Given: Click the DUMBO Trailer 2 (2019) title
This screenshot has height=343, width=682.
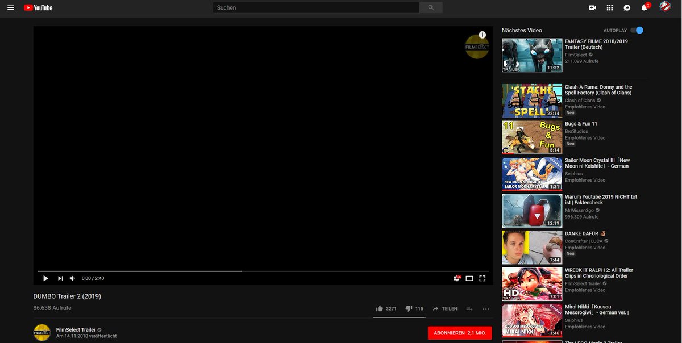Looking at the screenshot, I should pos(67,296).
